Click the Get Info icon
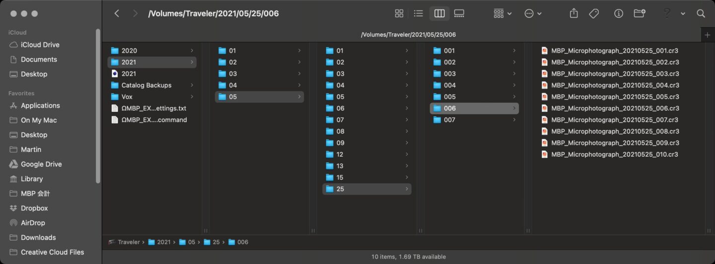Image resolution: width=715 pixels, height=264 pixels. (x=618, y=13)
